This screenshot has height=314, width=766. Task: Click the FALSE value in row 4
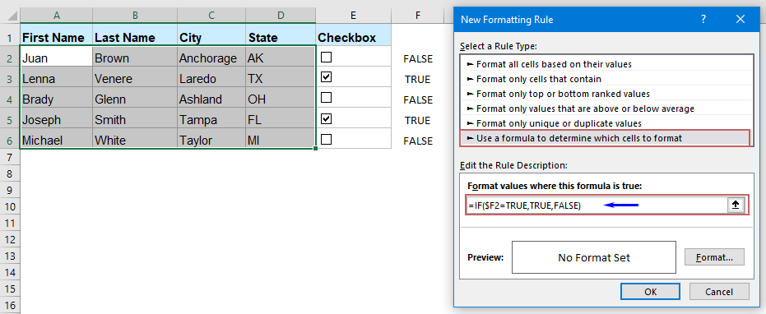click(418, 99)
